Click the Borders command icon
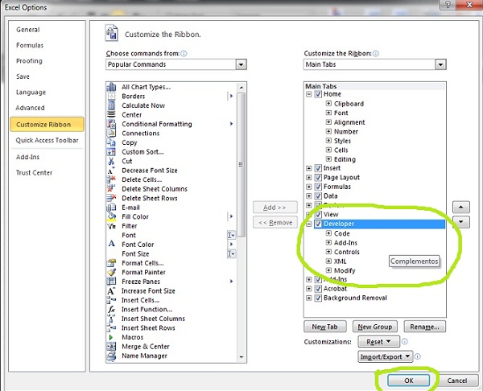This screenshot has width=483, height=391. pos(111,96)
